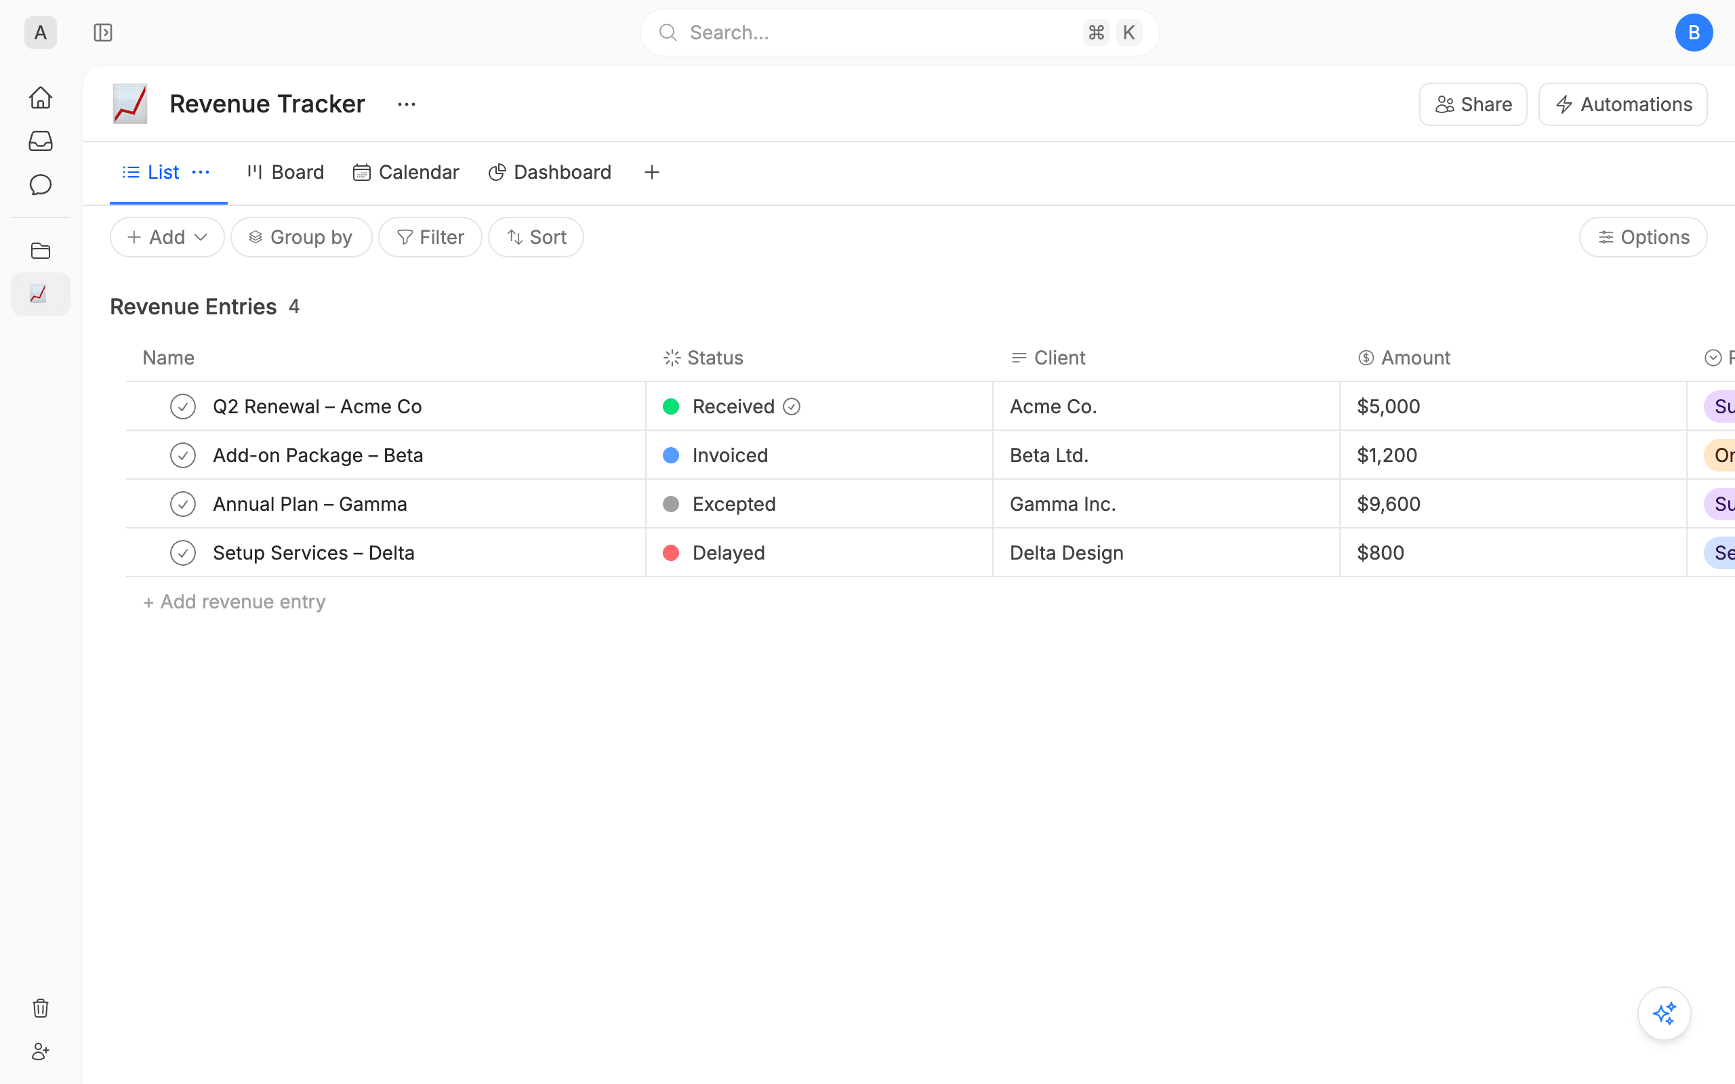Expand the Add dropdown button

pyautogui.click(x=167, y=237)
